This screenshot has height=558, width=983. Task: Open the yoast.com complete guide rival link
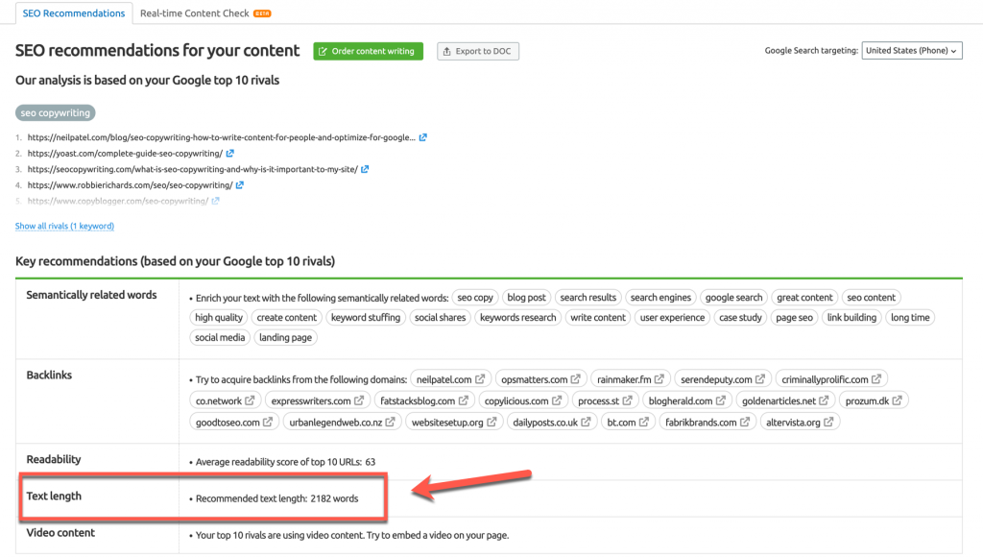[x=125, y=153]
